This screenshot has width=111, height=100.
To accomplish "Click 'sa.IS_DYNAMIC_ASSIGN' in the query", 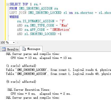I will (36, 21).
